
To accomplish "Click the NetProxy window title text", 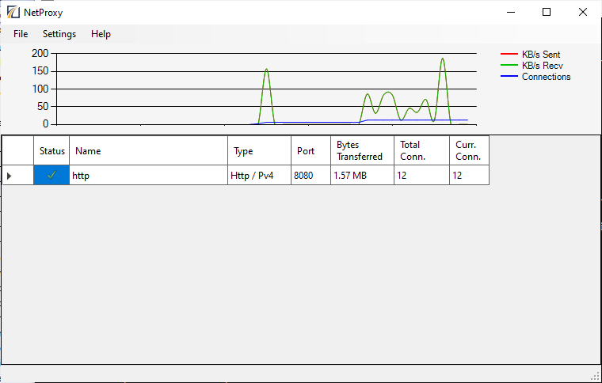I will (x=43, y=13).
